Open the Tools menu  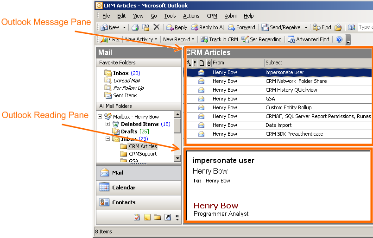[x=170, y=16]
